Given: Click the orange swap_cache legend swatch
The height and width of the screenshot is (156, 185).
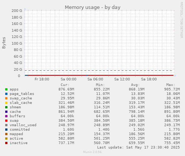Looking at the screenshot, I should click(x=6, y=98).
